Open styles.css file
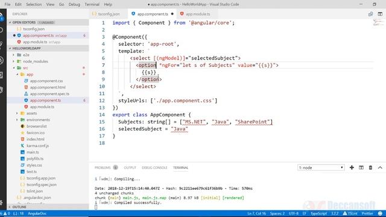The image size is (386, 217). click(x=34, y=165)
